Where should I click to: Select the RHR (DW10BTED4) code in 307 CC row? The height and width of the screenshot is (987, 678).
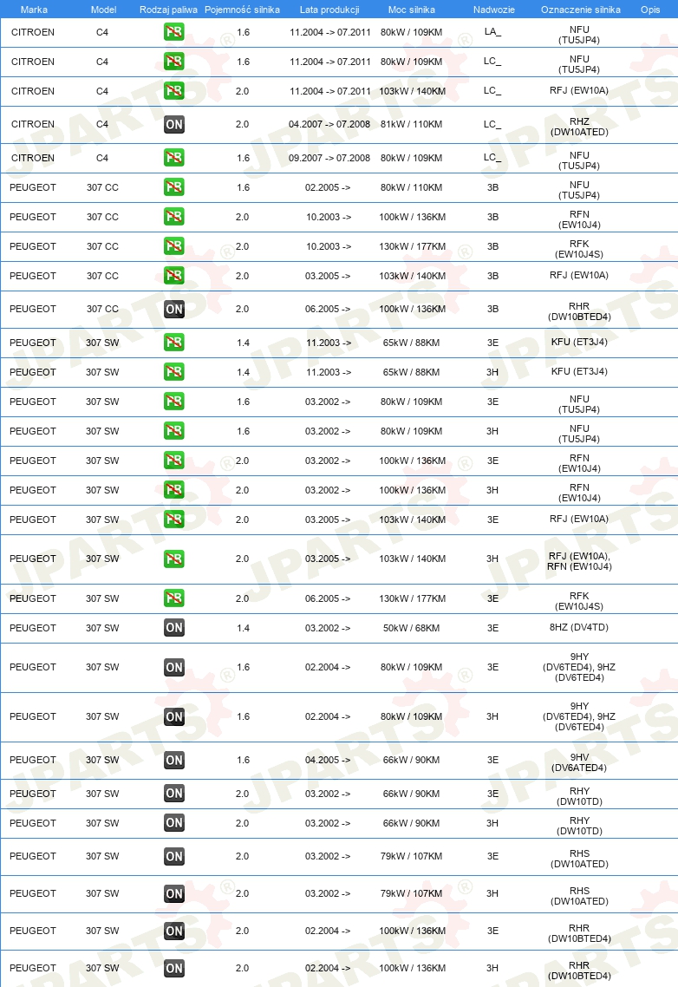click(579, 311)
